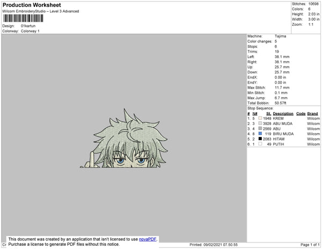The width and height of the screenshot is (322, 249).
Task: Open the novaPDF hyperlink
Action: point(148,239)
